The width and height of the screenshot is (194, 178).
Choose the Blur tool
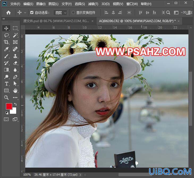pos(15,70)
